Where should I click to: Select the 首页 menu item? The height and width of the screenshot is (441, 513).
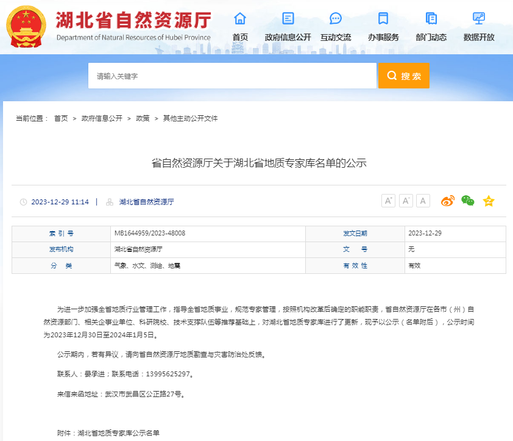pyautogui.click(x=240, y=27)
